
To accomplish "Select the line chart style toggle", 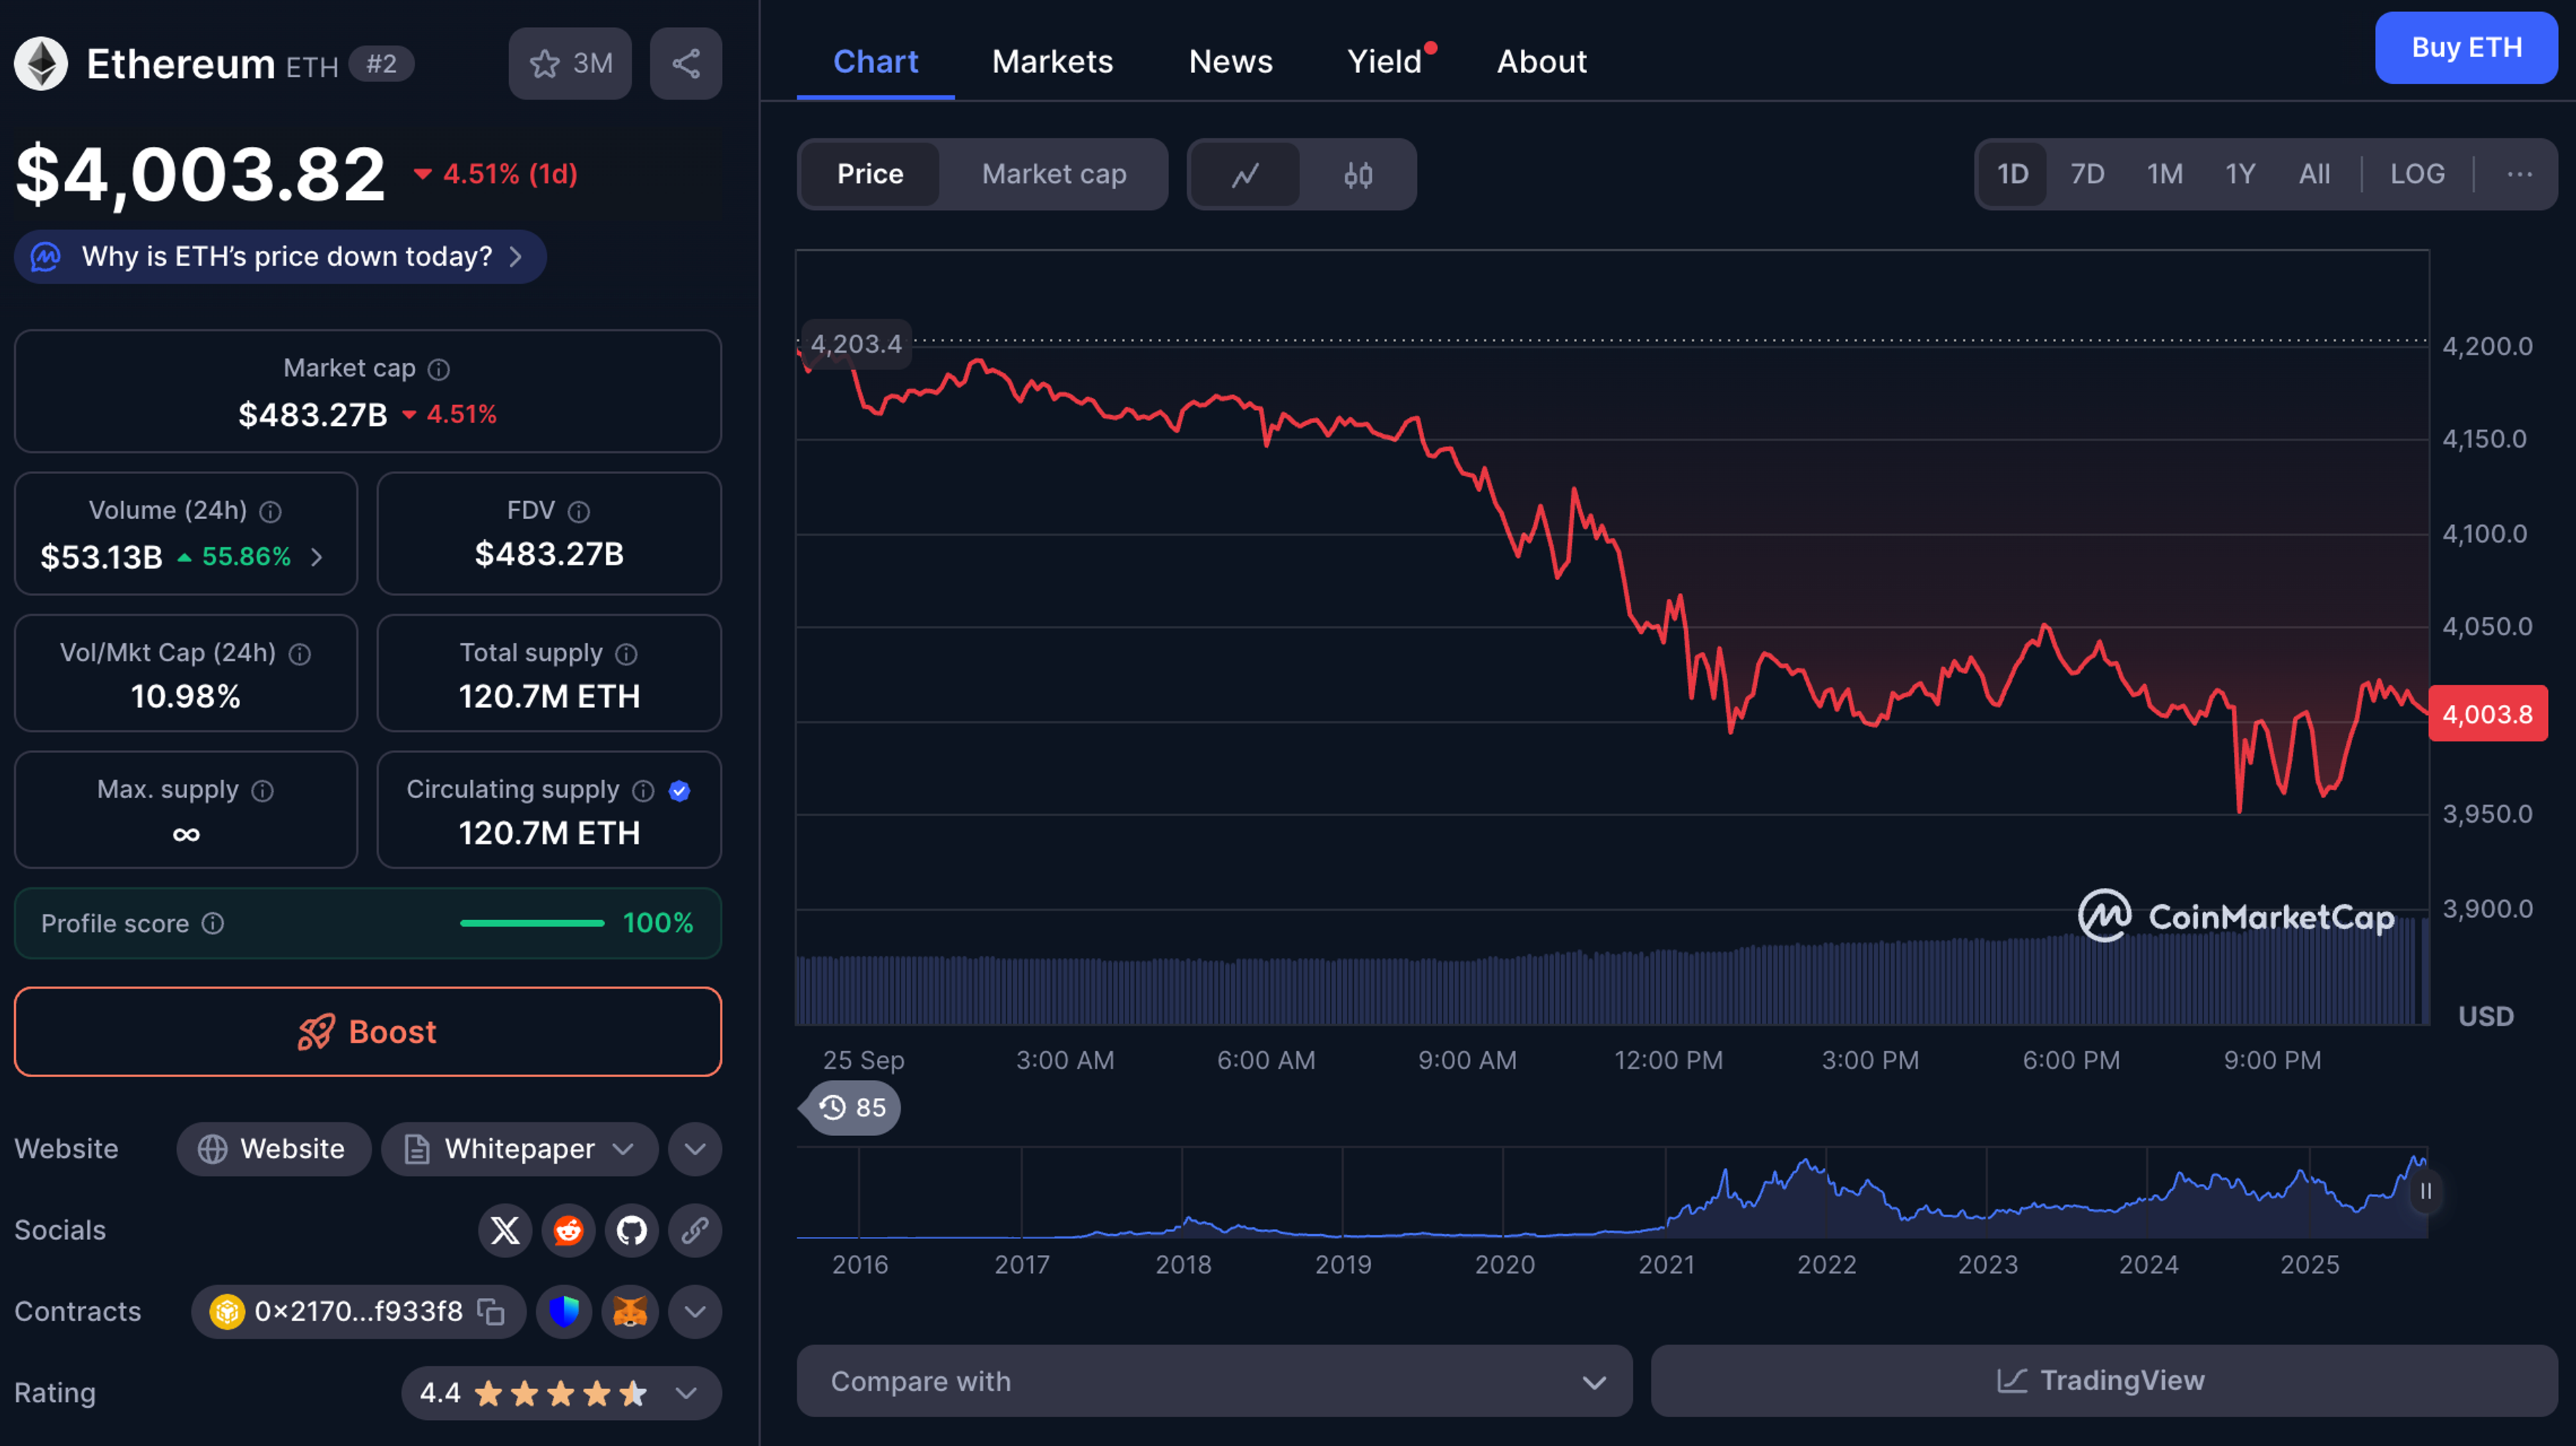I will click(x=1245, y=175).
